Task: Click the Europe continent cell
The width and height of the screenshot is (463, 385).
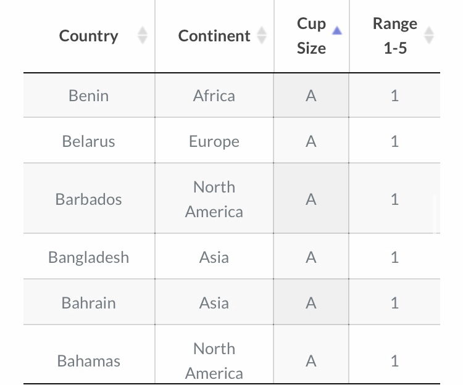Action: [x=214, y=141]
